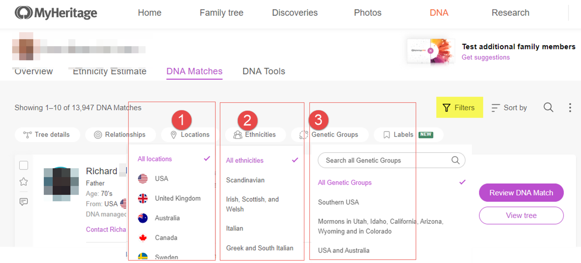Select All Genetic Groups option
The height and width of the screenshot is (263, 581).
pos(345,182)
